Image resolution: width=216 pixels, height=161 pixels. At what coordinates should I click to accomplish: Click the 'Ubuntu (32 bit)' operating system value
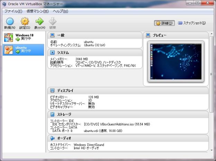click(x=94, y=45)
